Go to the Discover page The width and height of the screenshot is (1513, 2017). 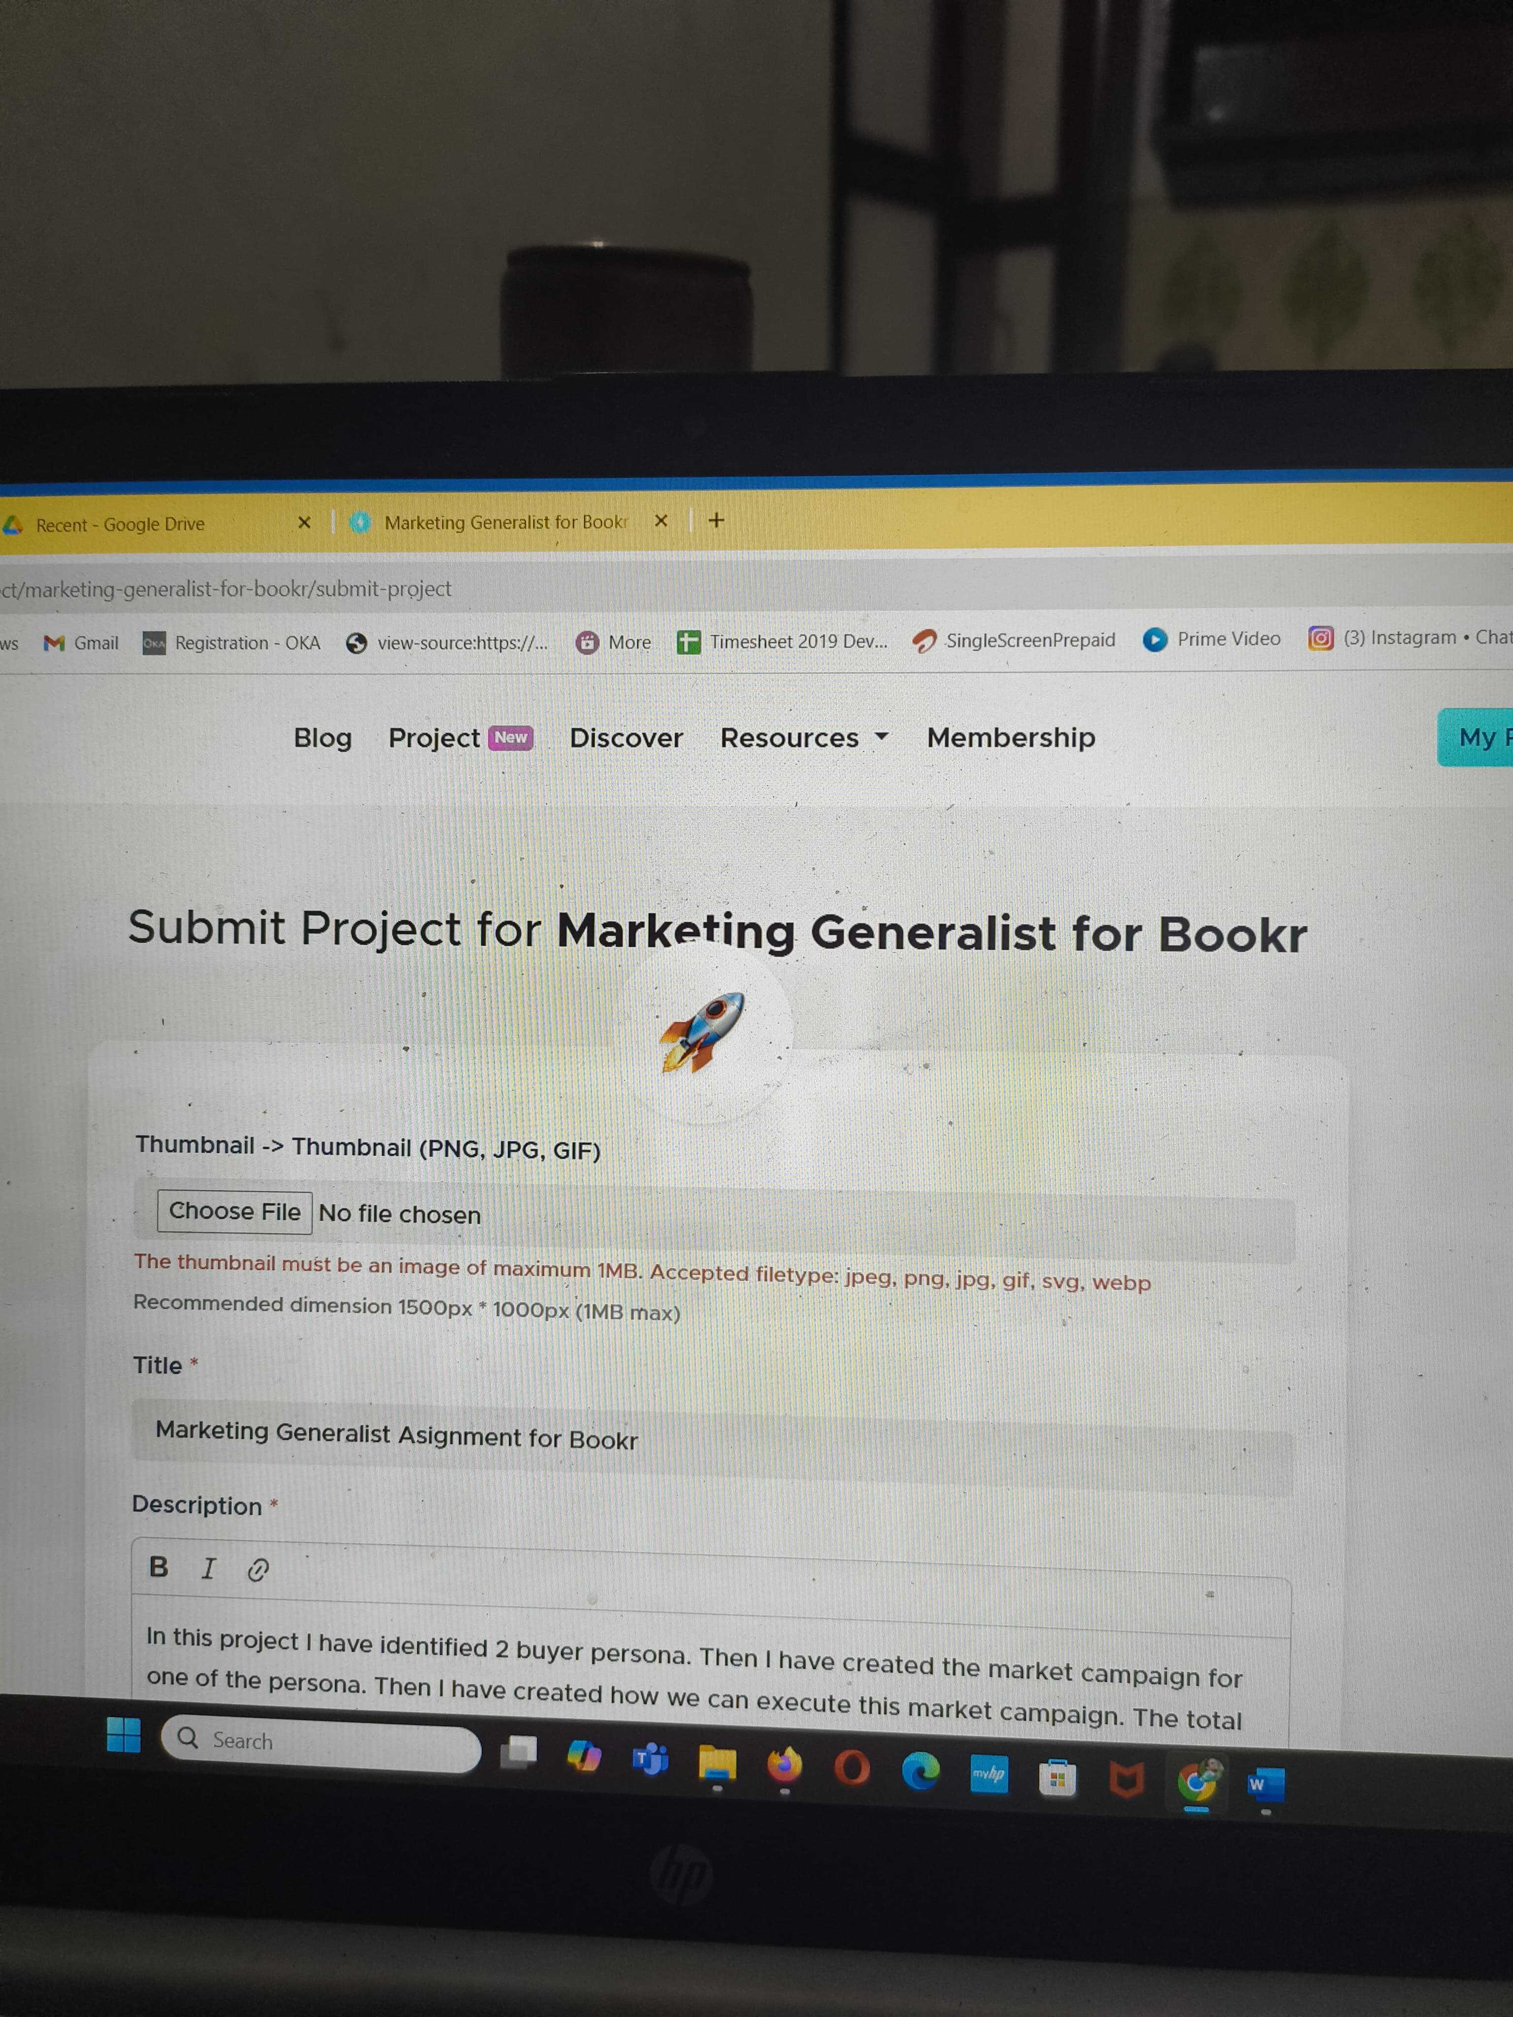(x=625, y=738)
